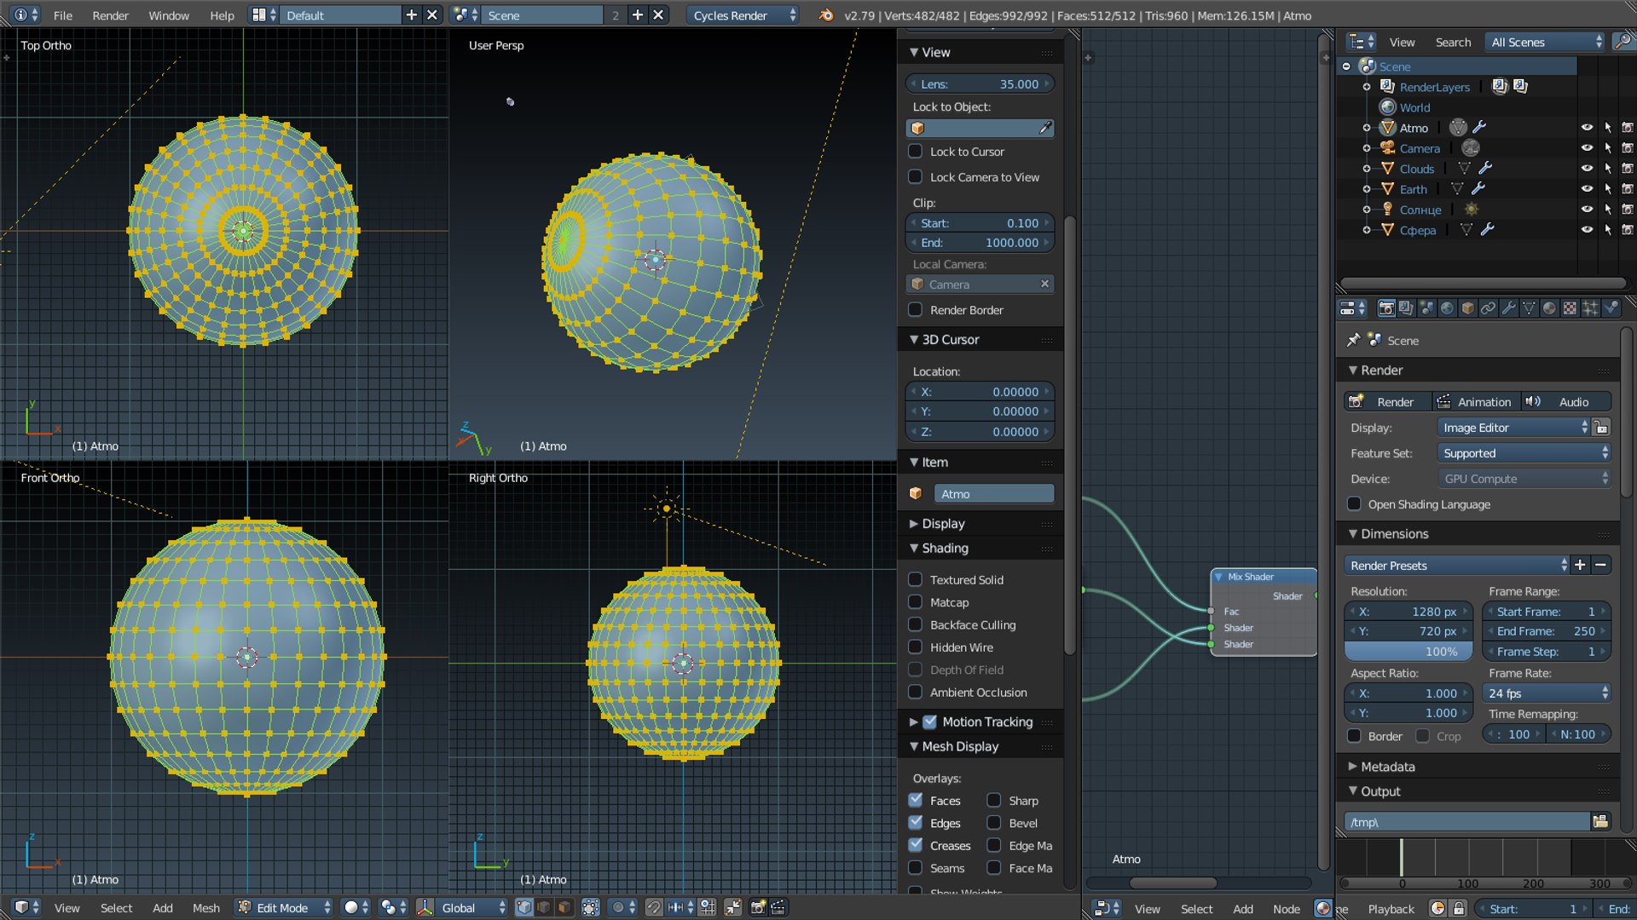This screenshot has height=920, width=1637.
Task: Open the Mesh menu in 3D header
Action: point(205,908)
